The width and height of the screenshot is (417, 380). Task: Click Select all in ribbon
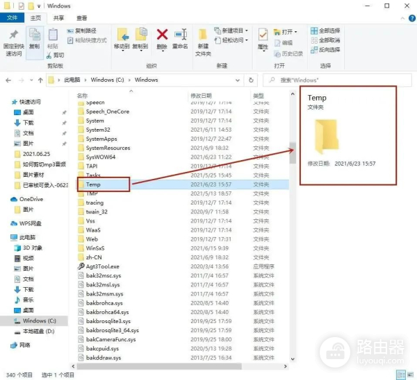tap(325, 31)
